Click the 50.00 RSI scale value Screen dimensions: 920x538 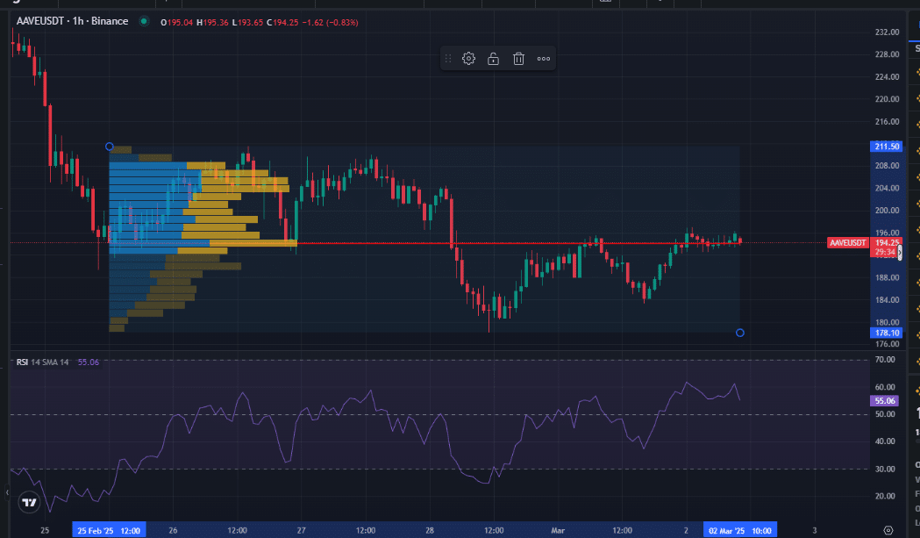coord(885,414)
